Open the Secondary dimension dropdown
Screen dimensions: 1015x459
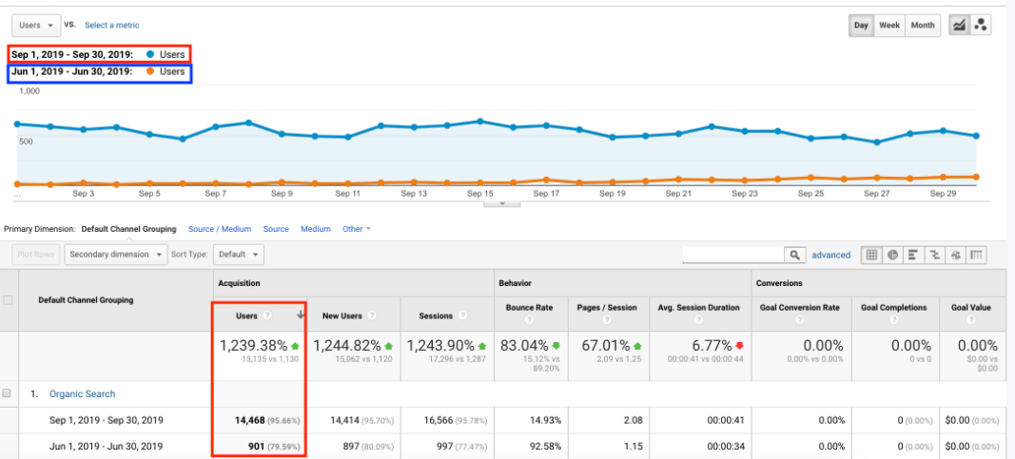pos(115,255)
